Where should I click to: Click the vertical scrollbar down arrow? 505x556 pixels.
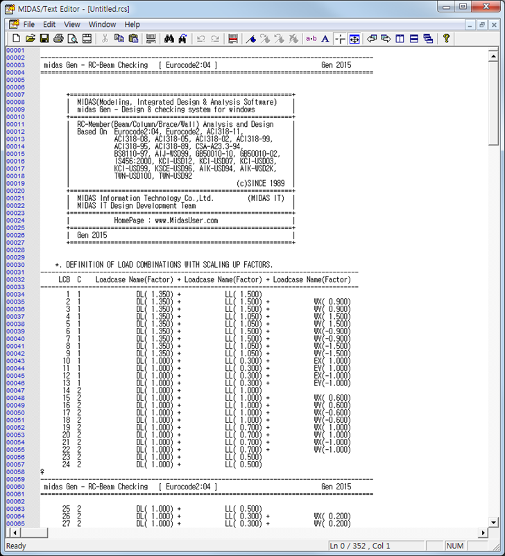point(493,522)
